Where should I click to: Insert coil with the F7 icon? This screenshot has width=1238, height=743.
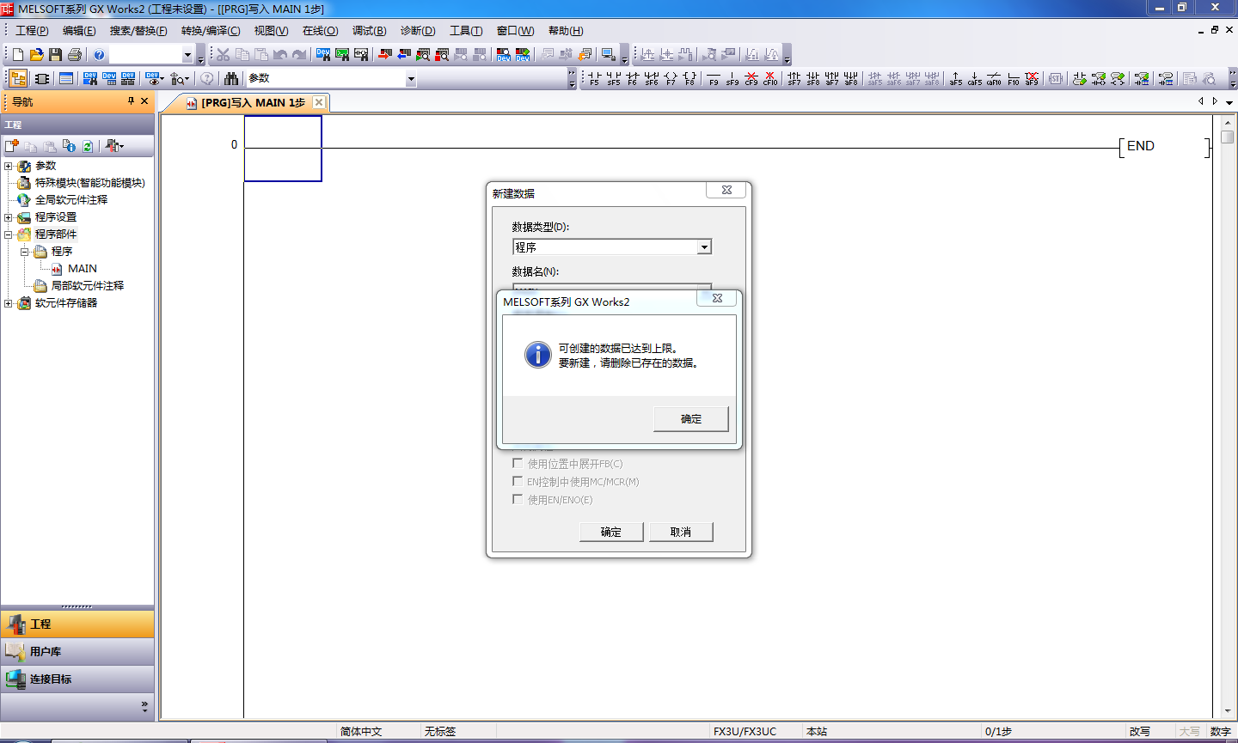(x=671, y=79)
